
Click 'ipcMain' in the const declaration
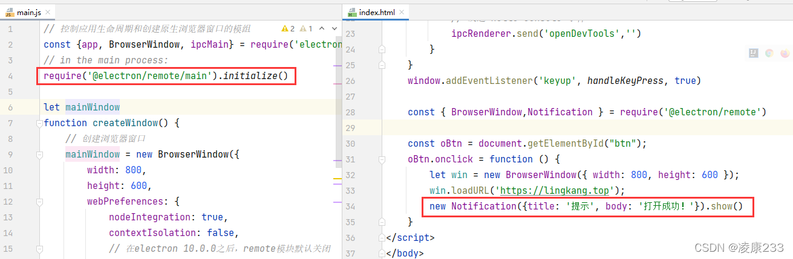tap(212, 45)
